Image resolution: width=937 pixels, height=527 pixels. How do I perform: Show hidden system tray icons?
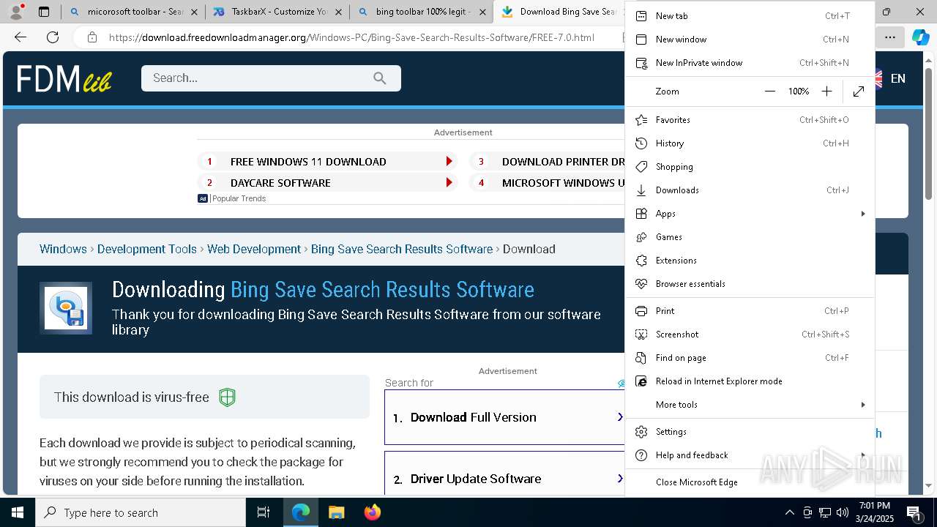(789, 512)
